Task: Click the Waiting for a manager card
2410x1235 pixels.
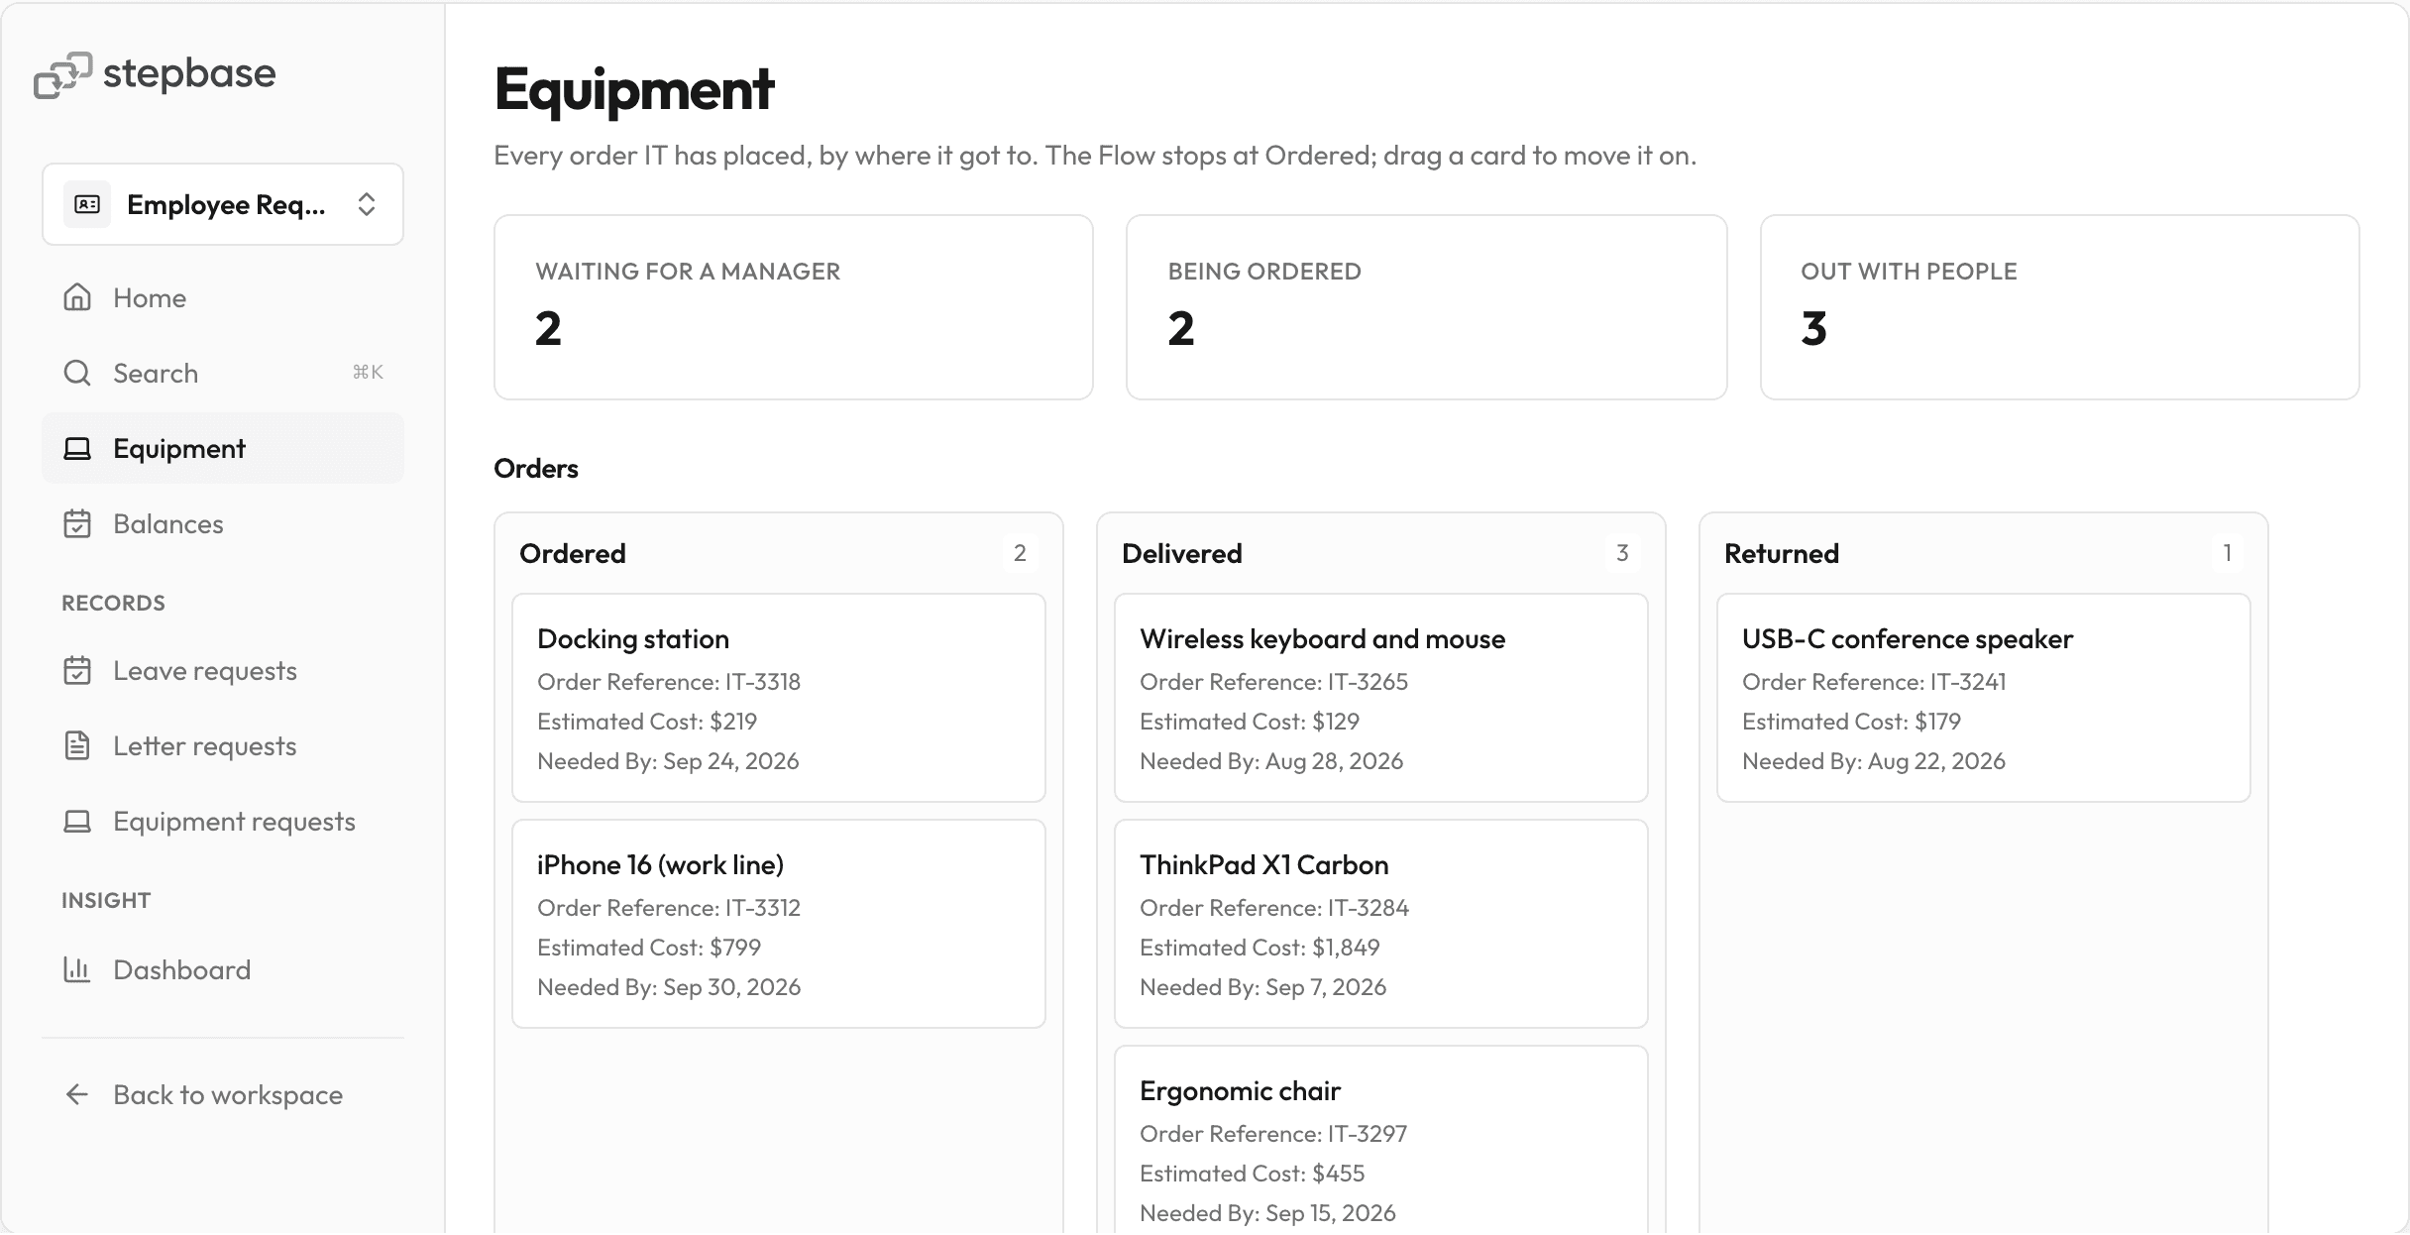Action: coord(794,307)
